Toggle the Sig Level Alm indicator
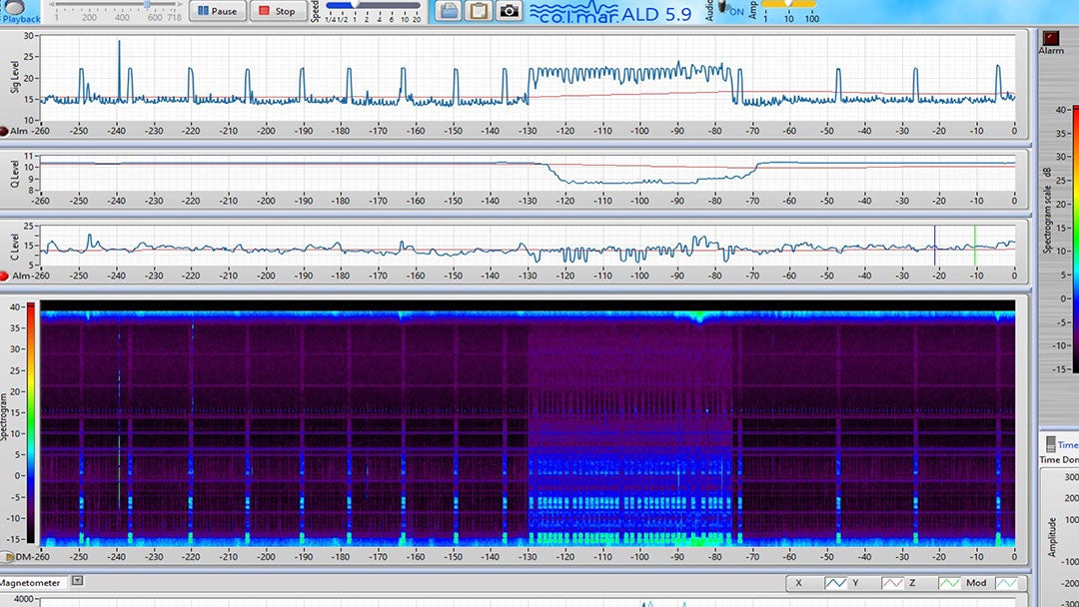Viewport: 1079px width, 607px height. click(x=5, y=131)
